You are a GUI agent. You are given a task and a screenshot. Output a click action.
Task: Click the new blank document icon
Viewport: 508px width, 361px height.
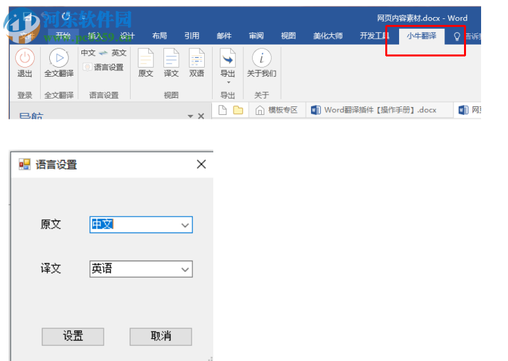point(222,110)
